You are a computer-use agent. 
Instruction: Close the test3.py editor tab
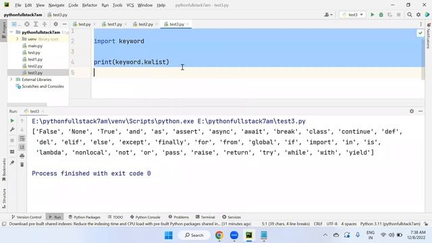click(188, 24)
